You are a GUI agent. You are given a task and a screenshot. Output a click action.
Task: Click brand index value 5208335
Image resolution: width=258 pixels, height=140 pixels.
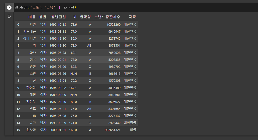[x=114, y=60]
